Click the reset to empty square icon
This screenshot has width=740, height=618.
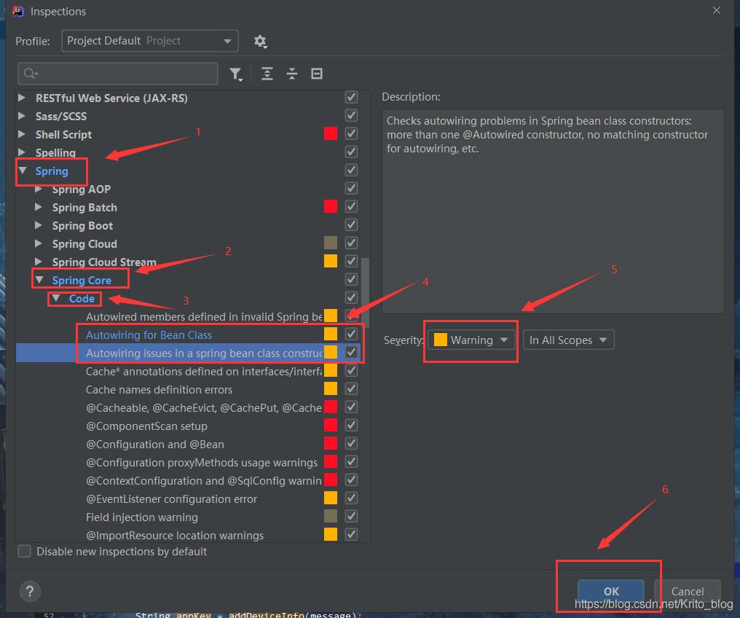(x=317, y=74)
